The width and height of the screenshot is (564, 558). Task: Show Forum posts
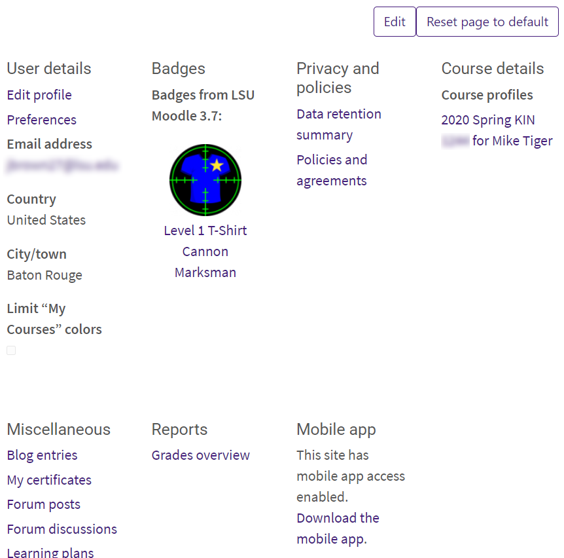[44, 504]
